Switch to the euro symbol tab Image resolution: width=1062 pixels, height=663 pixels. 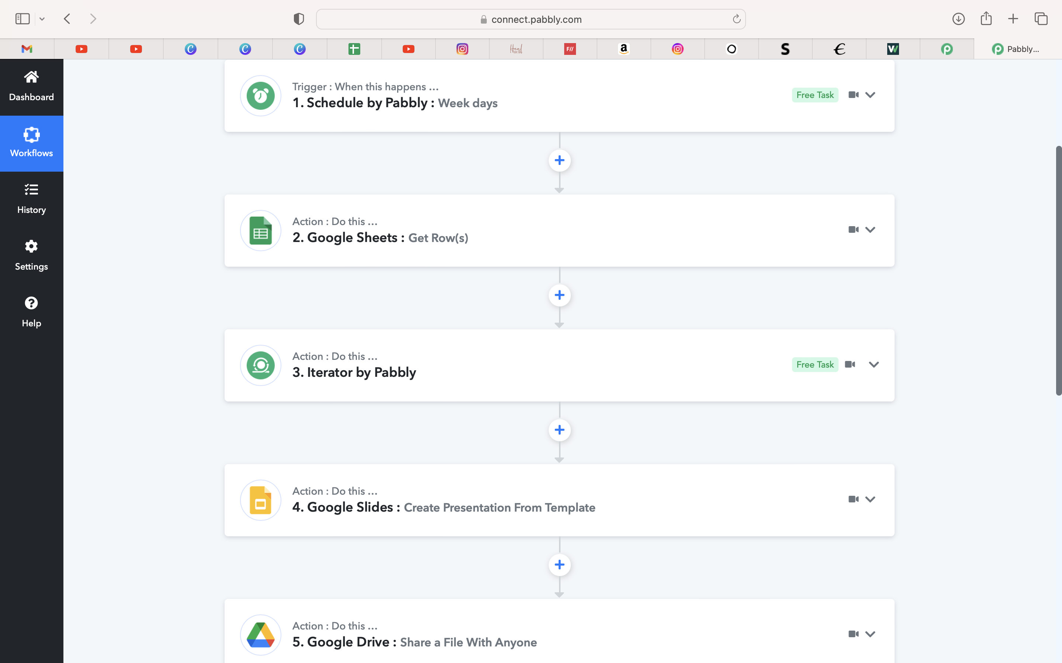pyautogui.click(x=839, y=49)
